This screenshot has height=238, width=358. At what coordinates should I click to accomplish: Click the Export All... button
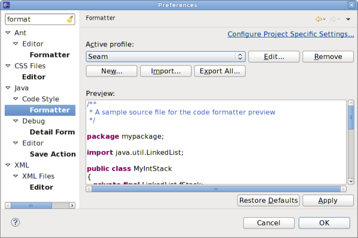[x=220, y=71]
